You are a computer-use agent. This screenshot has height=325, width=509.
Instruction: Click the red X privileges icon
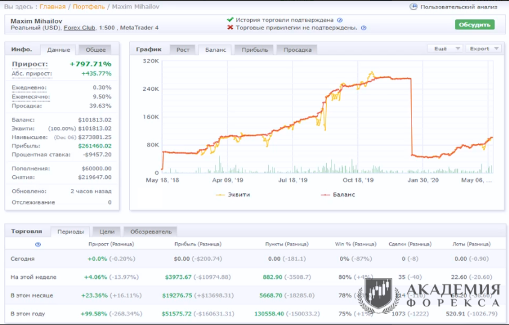tap(230, 28)
